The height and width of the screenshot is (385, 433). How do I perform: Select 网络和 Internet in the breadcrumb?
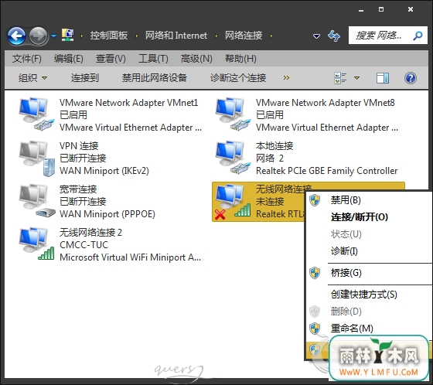pyautogui.click(x=176, y=36)
